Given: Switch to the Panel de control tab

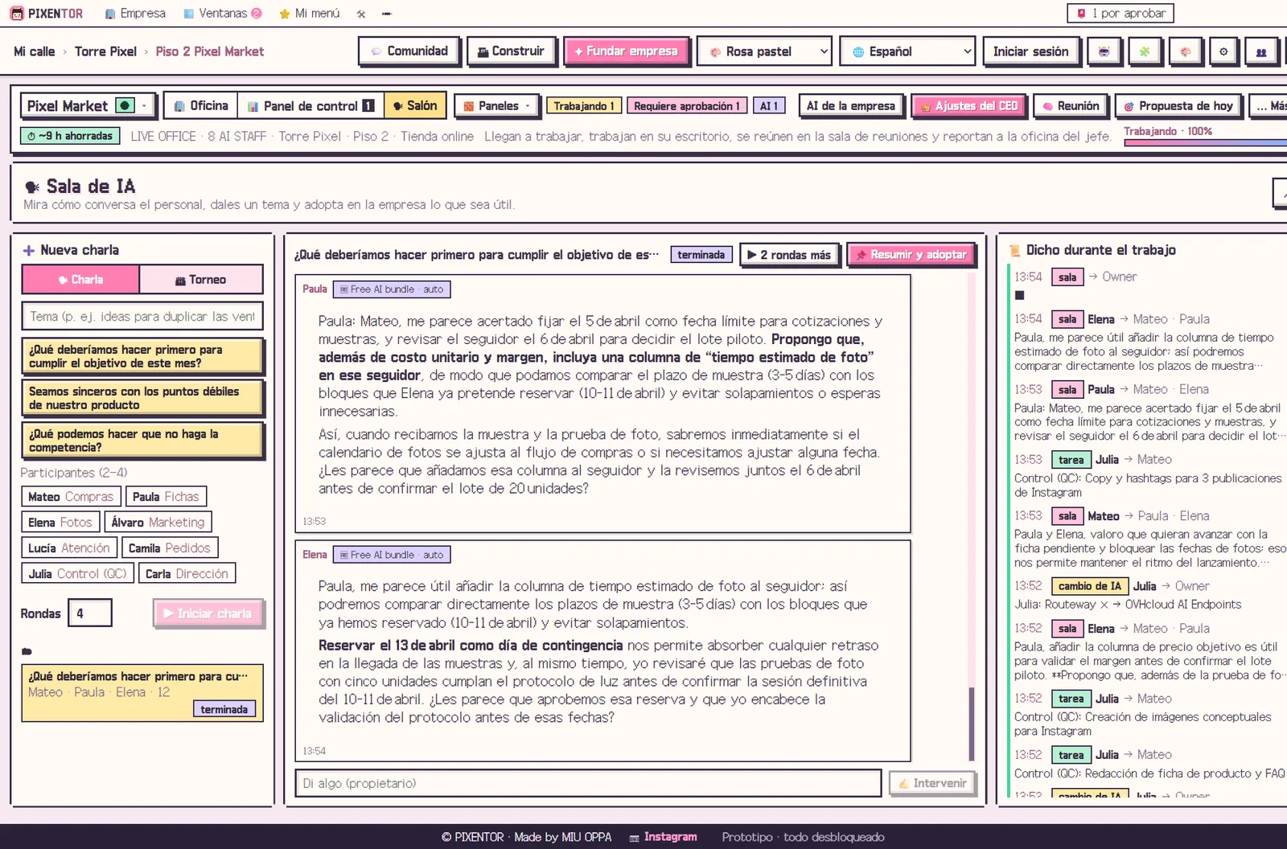Looking at the screenshot, I should [310, 105].
